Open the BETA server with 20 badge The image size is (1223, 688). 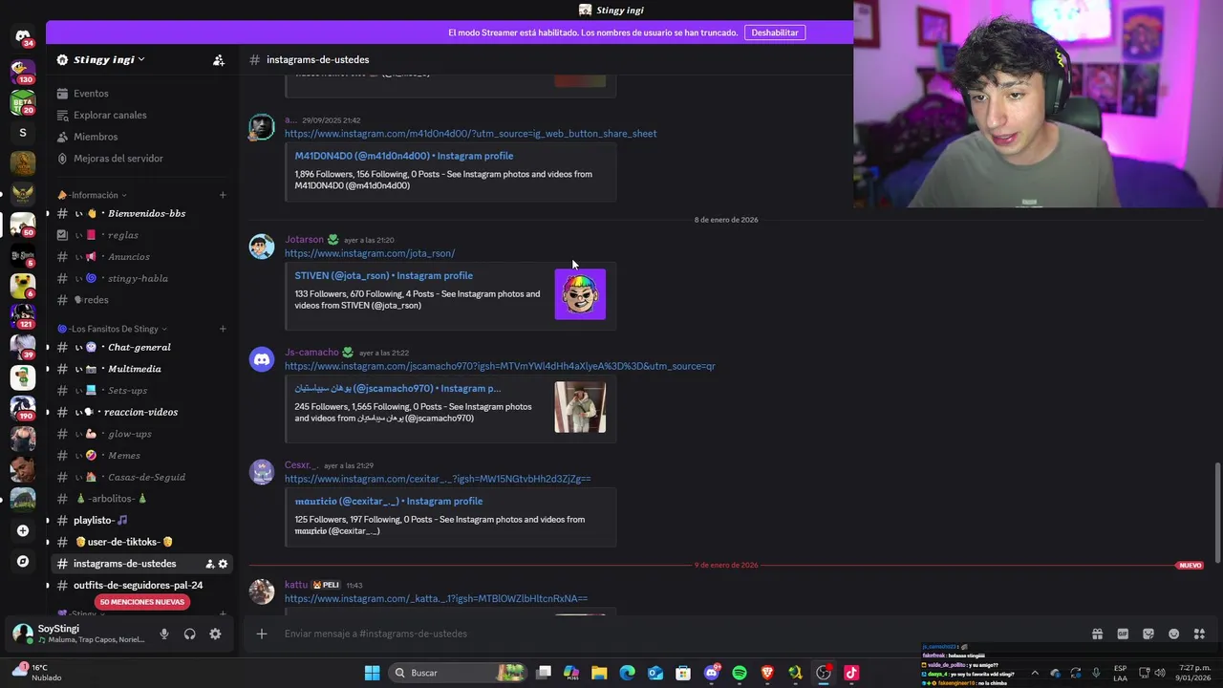[x=23, y=102]
